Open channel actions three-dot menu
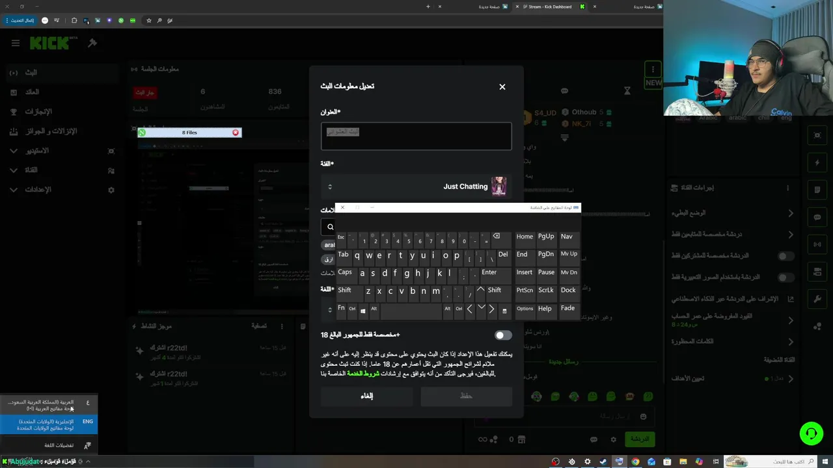This screenshot has height=468, width=833. pyautogui.click(x=787, y=188)
